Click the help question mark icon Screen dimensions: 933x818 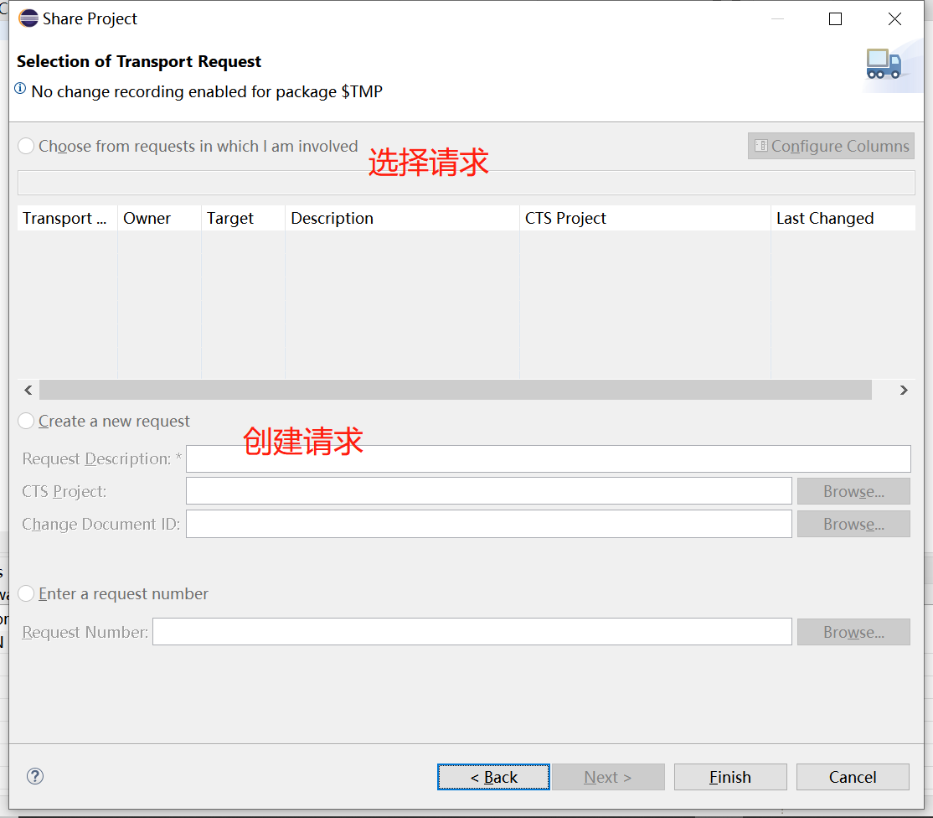(34, 776)
